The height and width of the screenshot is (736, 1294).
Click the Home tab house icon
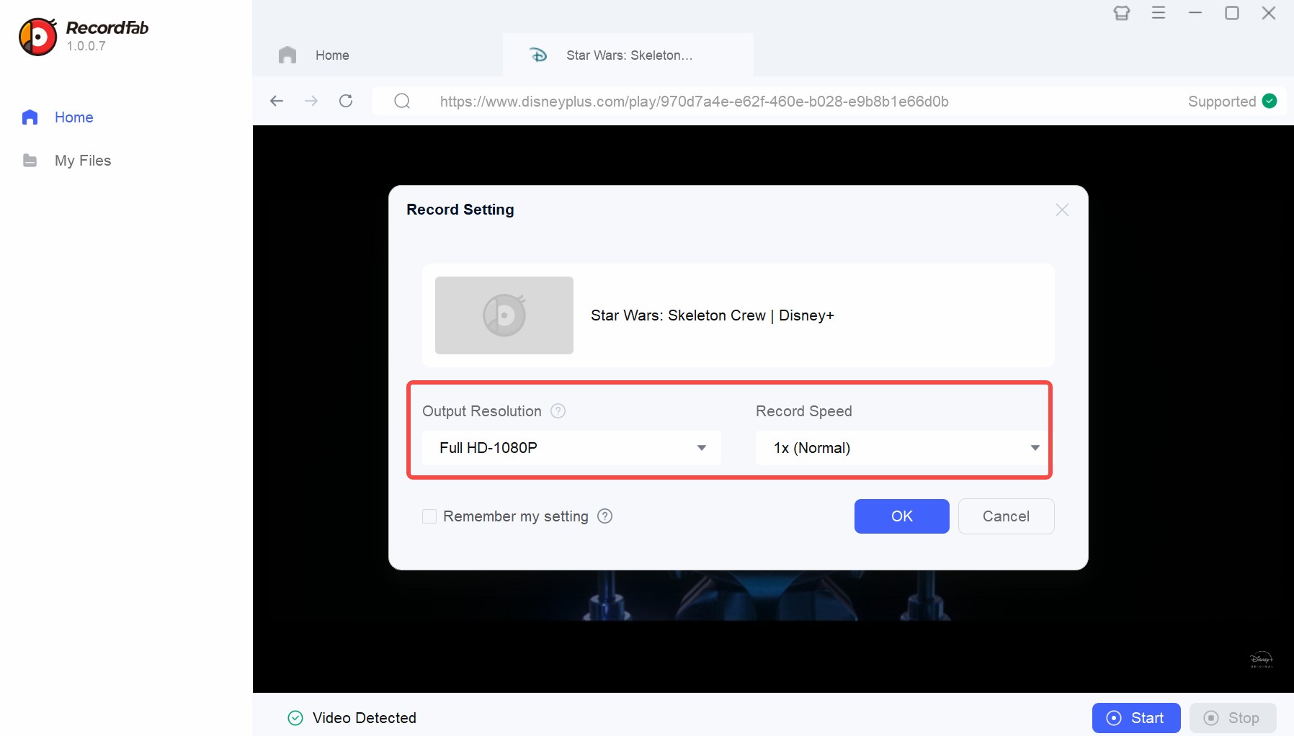[287, 55]
